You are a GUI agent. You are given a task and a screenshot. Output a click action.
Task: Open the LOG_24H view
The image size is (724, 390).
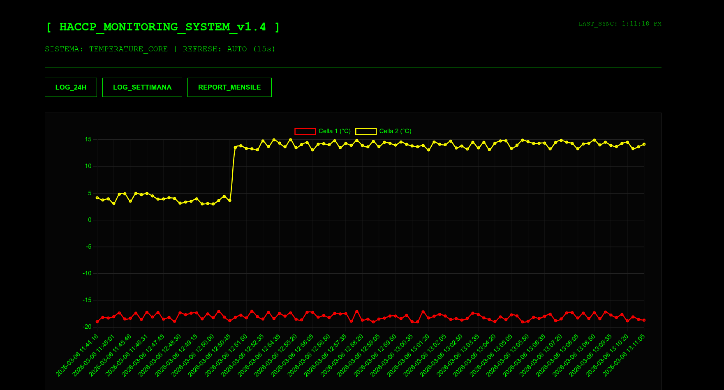[x=71, y=87]
